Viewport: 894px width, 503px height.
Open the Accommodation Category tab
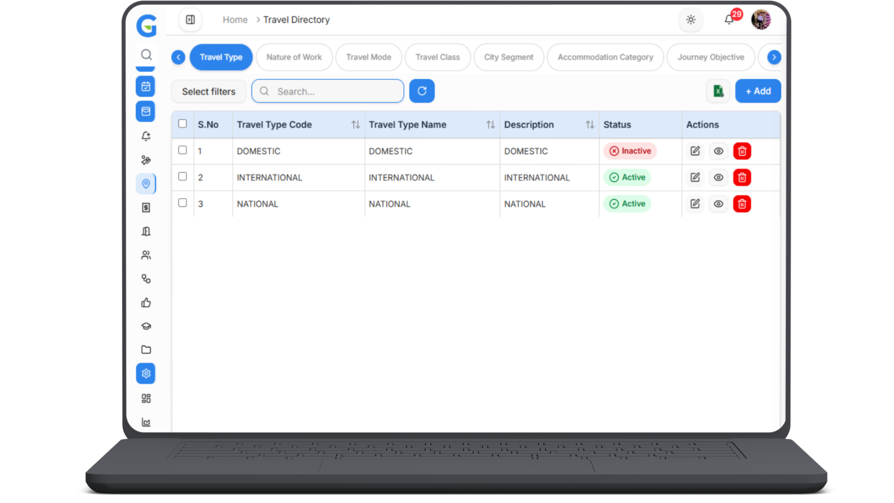[x=605, y=57]
